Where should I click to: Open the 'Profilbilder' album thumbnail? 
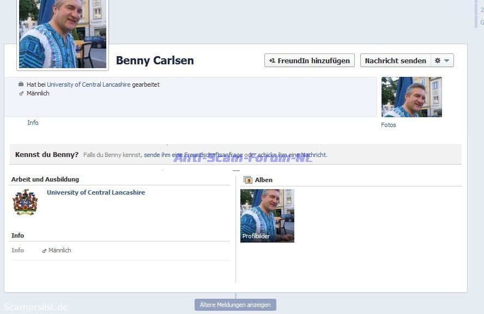click(267, 215)
